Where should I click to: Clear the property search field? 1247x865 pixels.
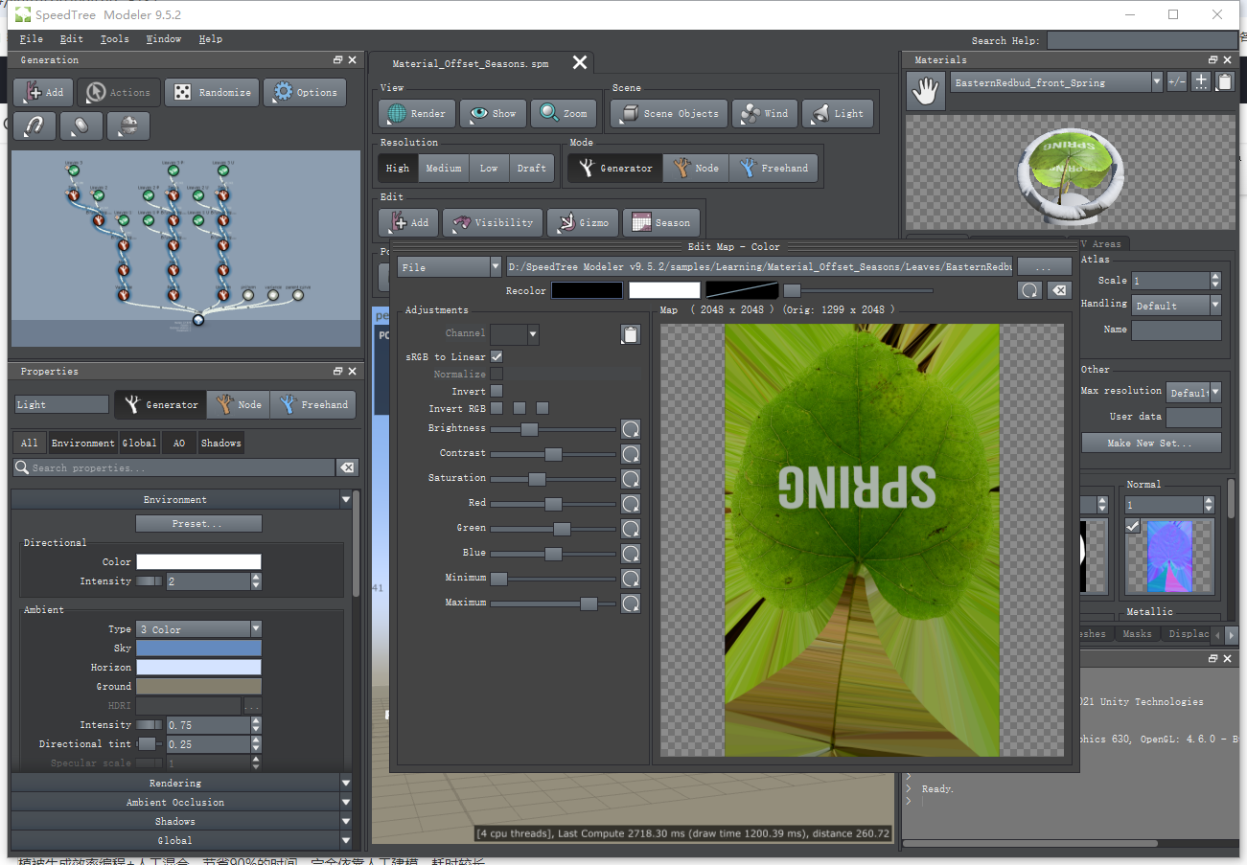point(347,467)
